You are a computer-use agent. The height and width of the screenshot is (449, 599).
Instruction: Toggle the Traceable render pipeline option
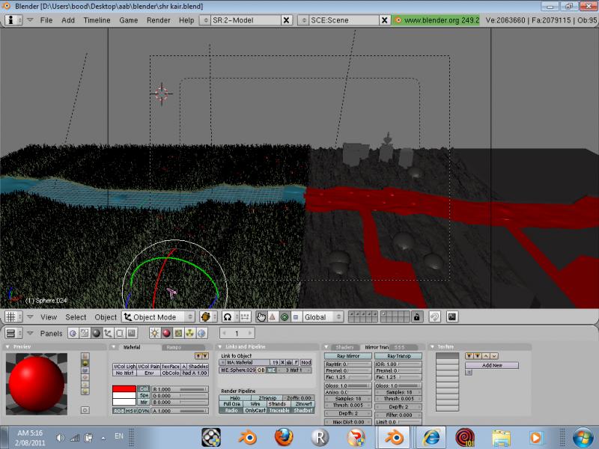(279, 410)
